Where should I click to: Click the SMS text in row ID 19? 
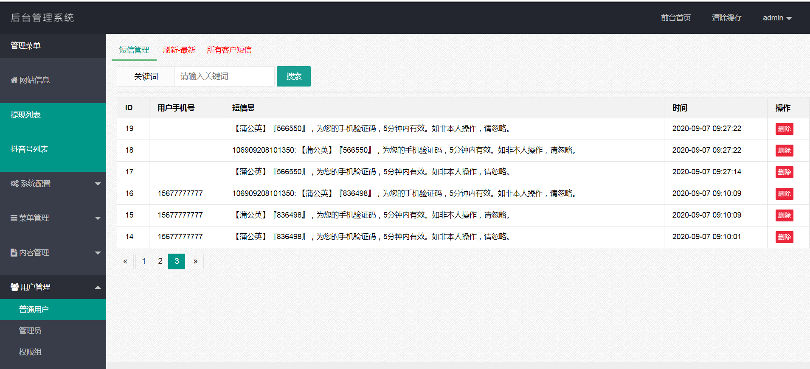pos(372,129)
